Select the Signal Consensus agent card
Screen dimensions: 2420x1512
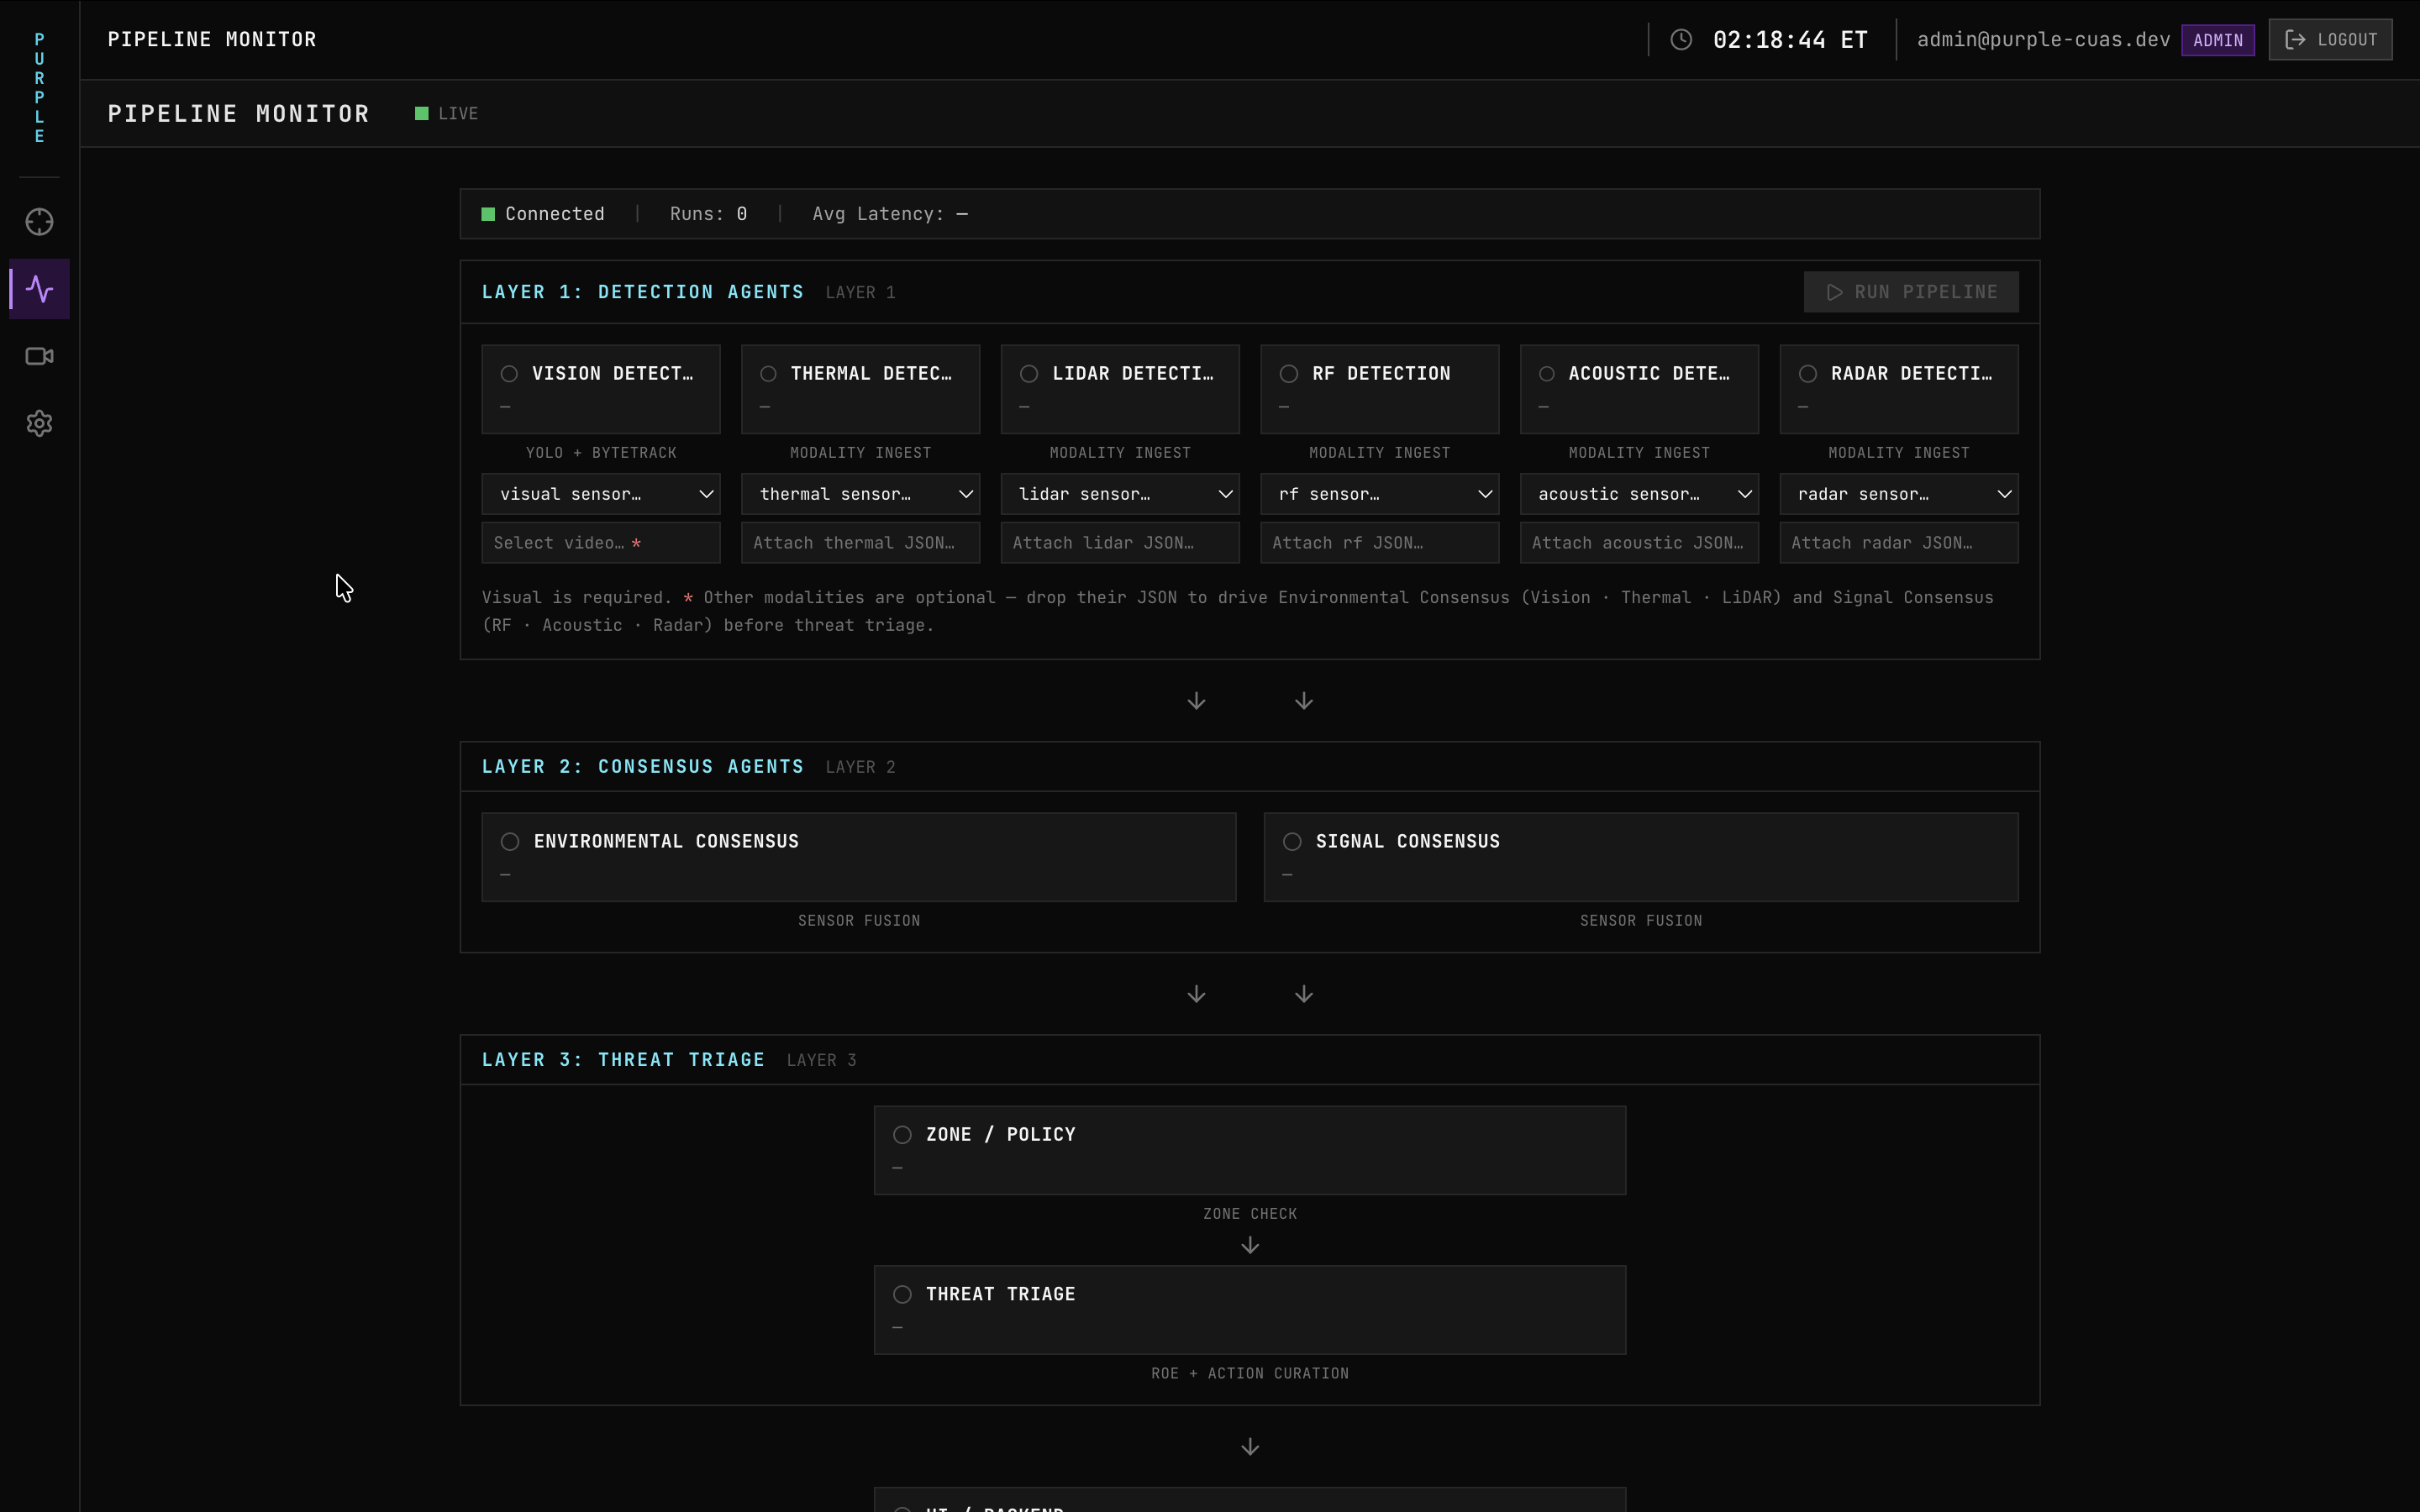tap(1641, 857)
